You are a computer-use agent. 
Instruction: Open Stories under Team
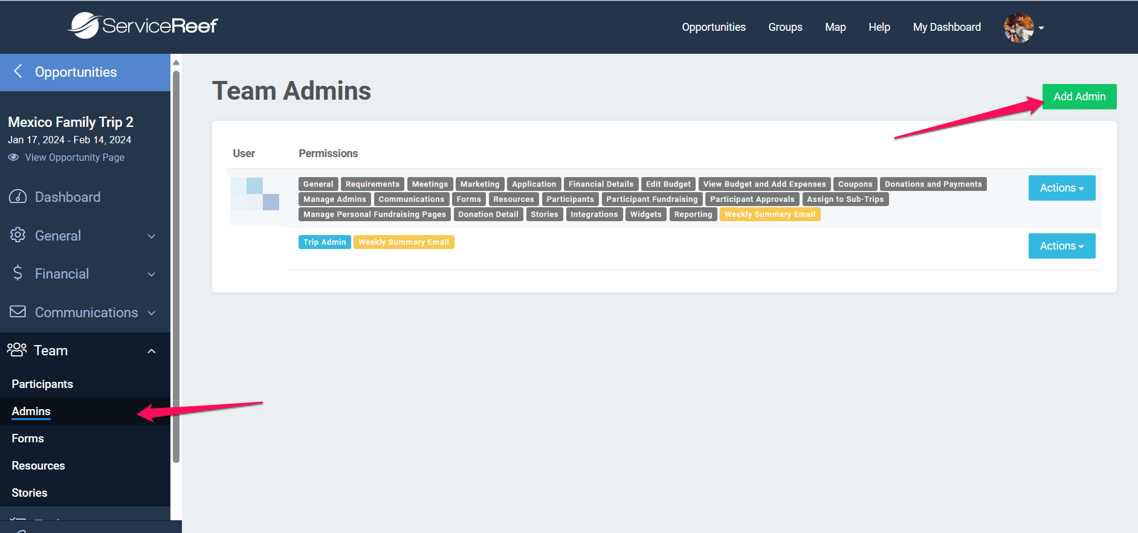(x=30, y=493)
